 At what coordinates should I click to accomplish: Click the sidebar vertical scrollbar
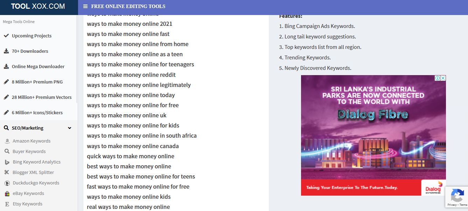77,59
